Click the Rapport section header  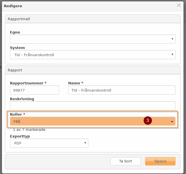pyautogui.click(x=93, y=70)
